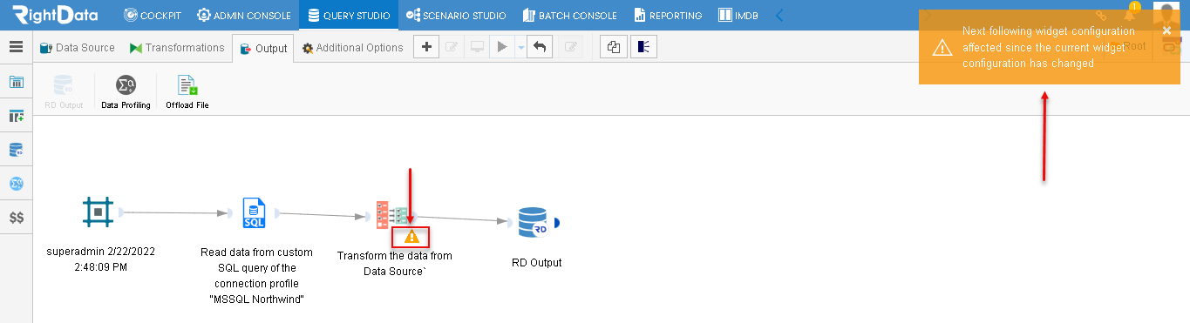1190x323 pixels.
Task: Click the link chain icon in header
Action: [1102, 16]
